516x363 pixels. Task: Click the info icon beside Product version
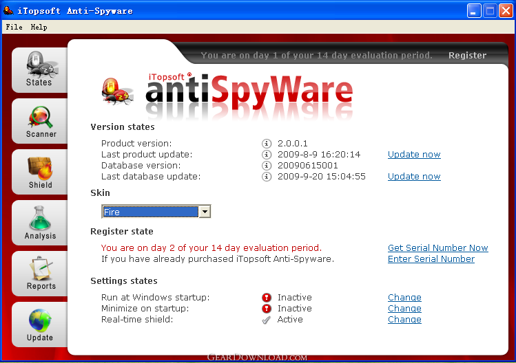click(267, 144)
